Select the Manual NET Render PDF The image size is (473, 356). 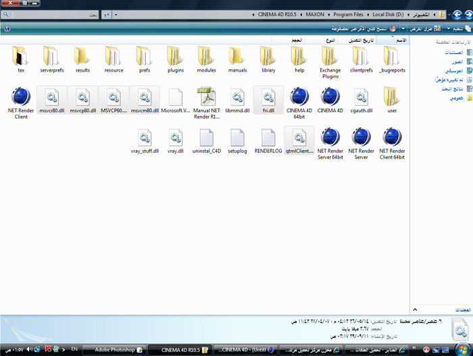206,103
